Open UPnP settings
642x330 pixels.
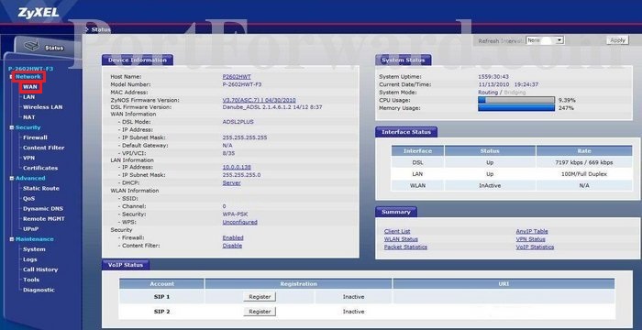(x=30, y=229)
